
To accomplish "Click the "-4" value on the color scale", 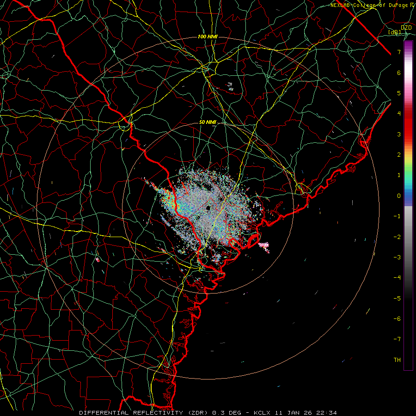I will click(x=397, y=278).
